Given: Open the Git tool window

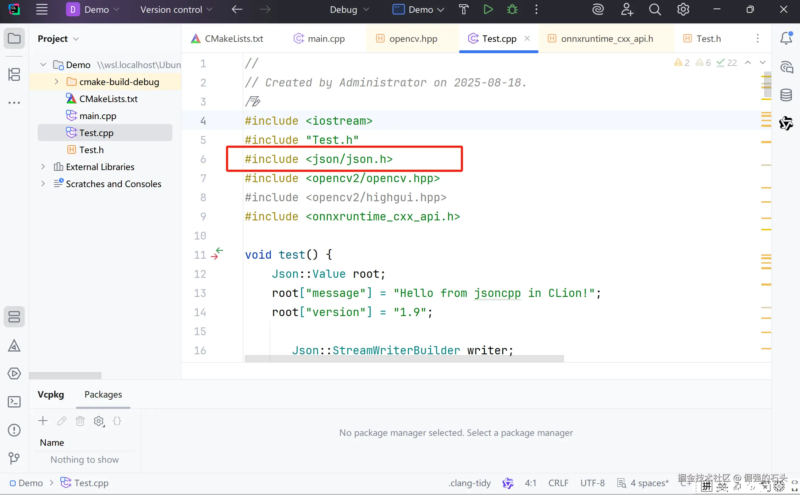Looking at the screenshot, I should [x=14, y=458].
